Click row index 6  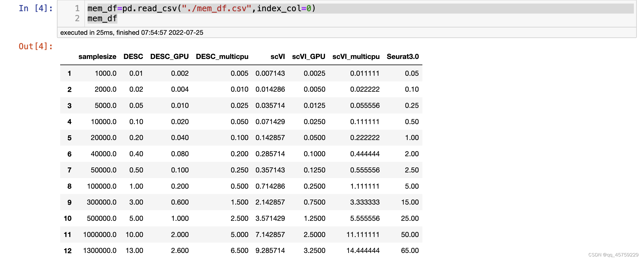(x=69, y=154)
